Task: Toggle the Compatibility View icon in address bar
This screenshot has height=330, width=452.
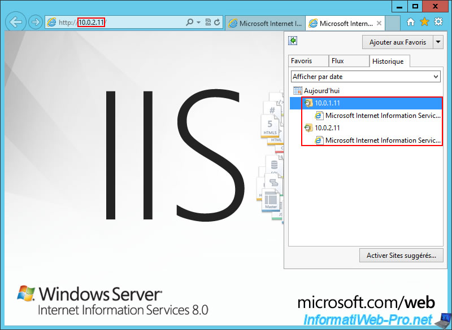Action: pos(207,23)
